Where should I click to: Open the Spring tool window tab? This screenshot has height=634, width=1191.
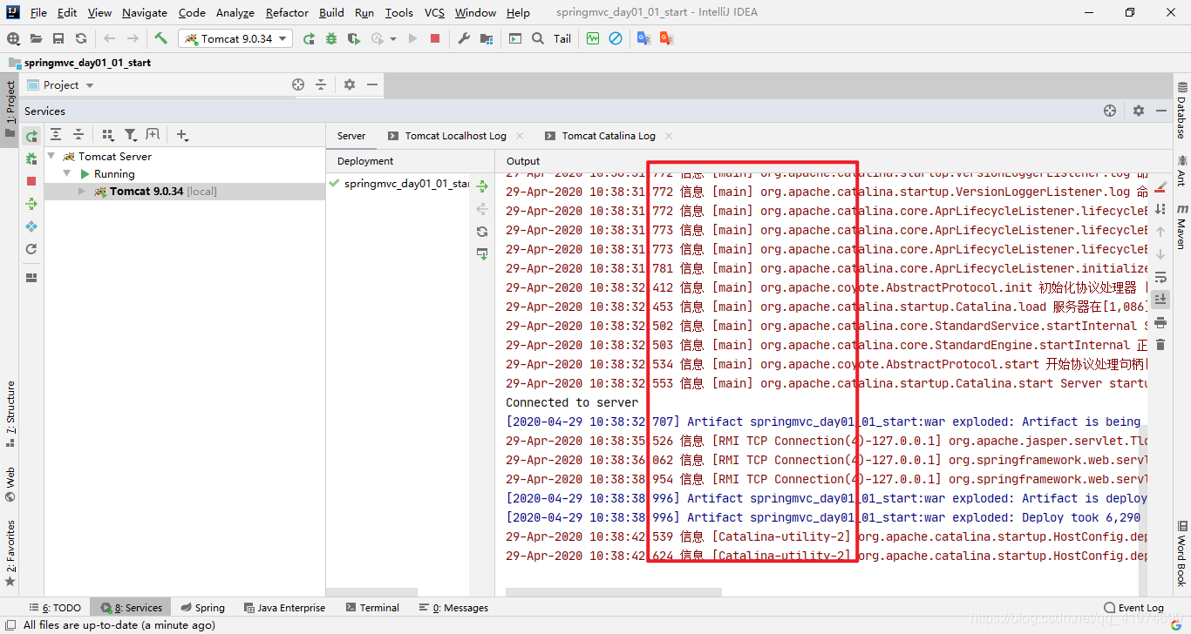[202, 608]
